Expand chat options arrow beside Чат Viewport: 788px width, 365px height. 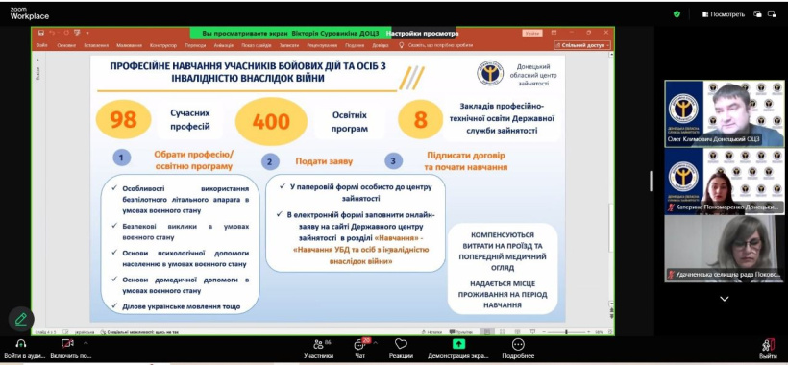pyautogui.click(x=376, y=342)
